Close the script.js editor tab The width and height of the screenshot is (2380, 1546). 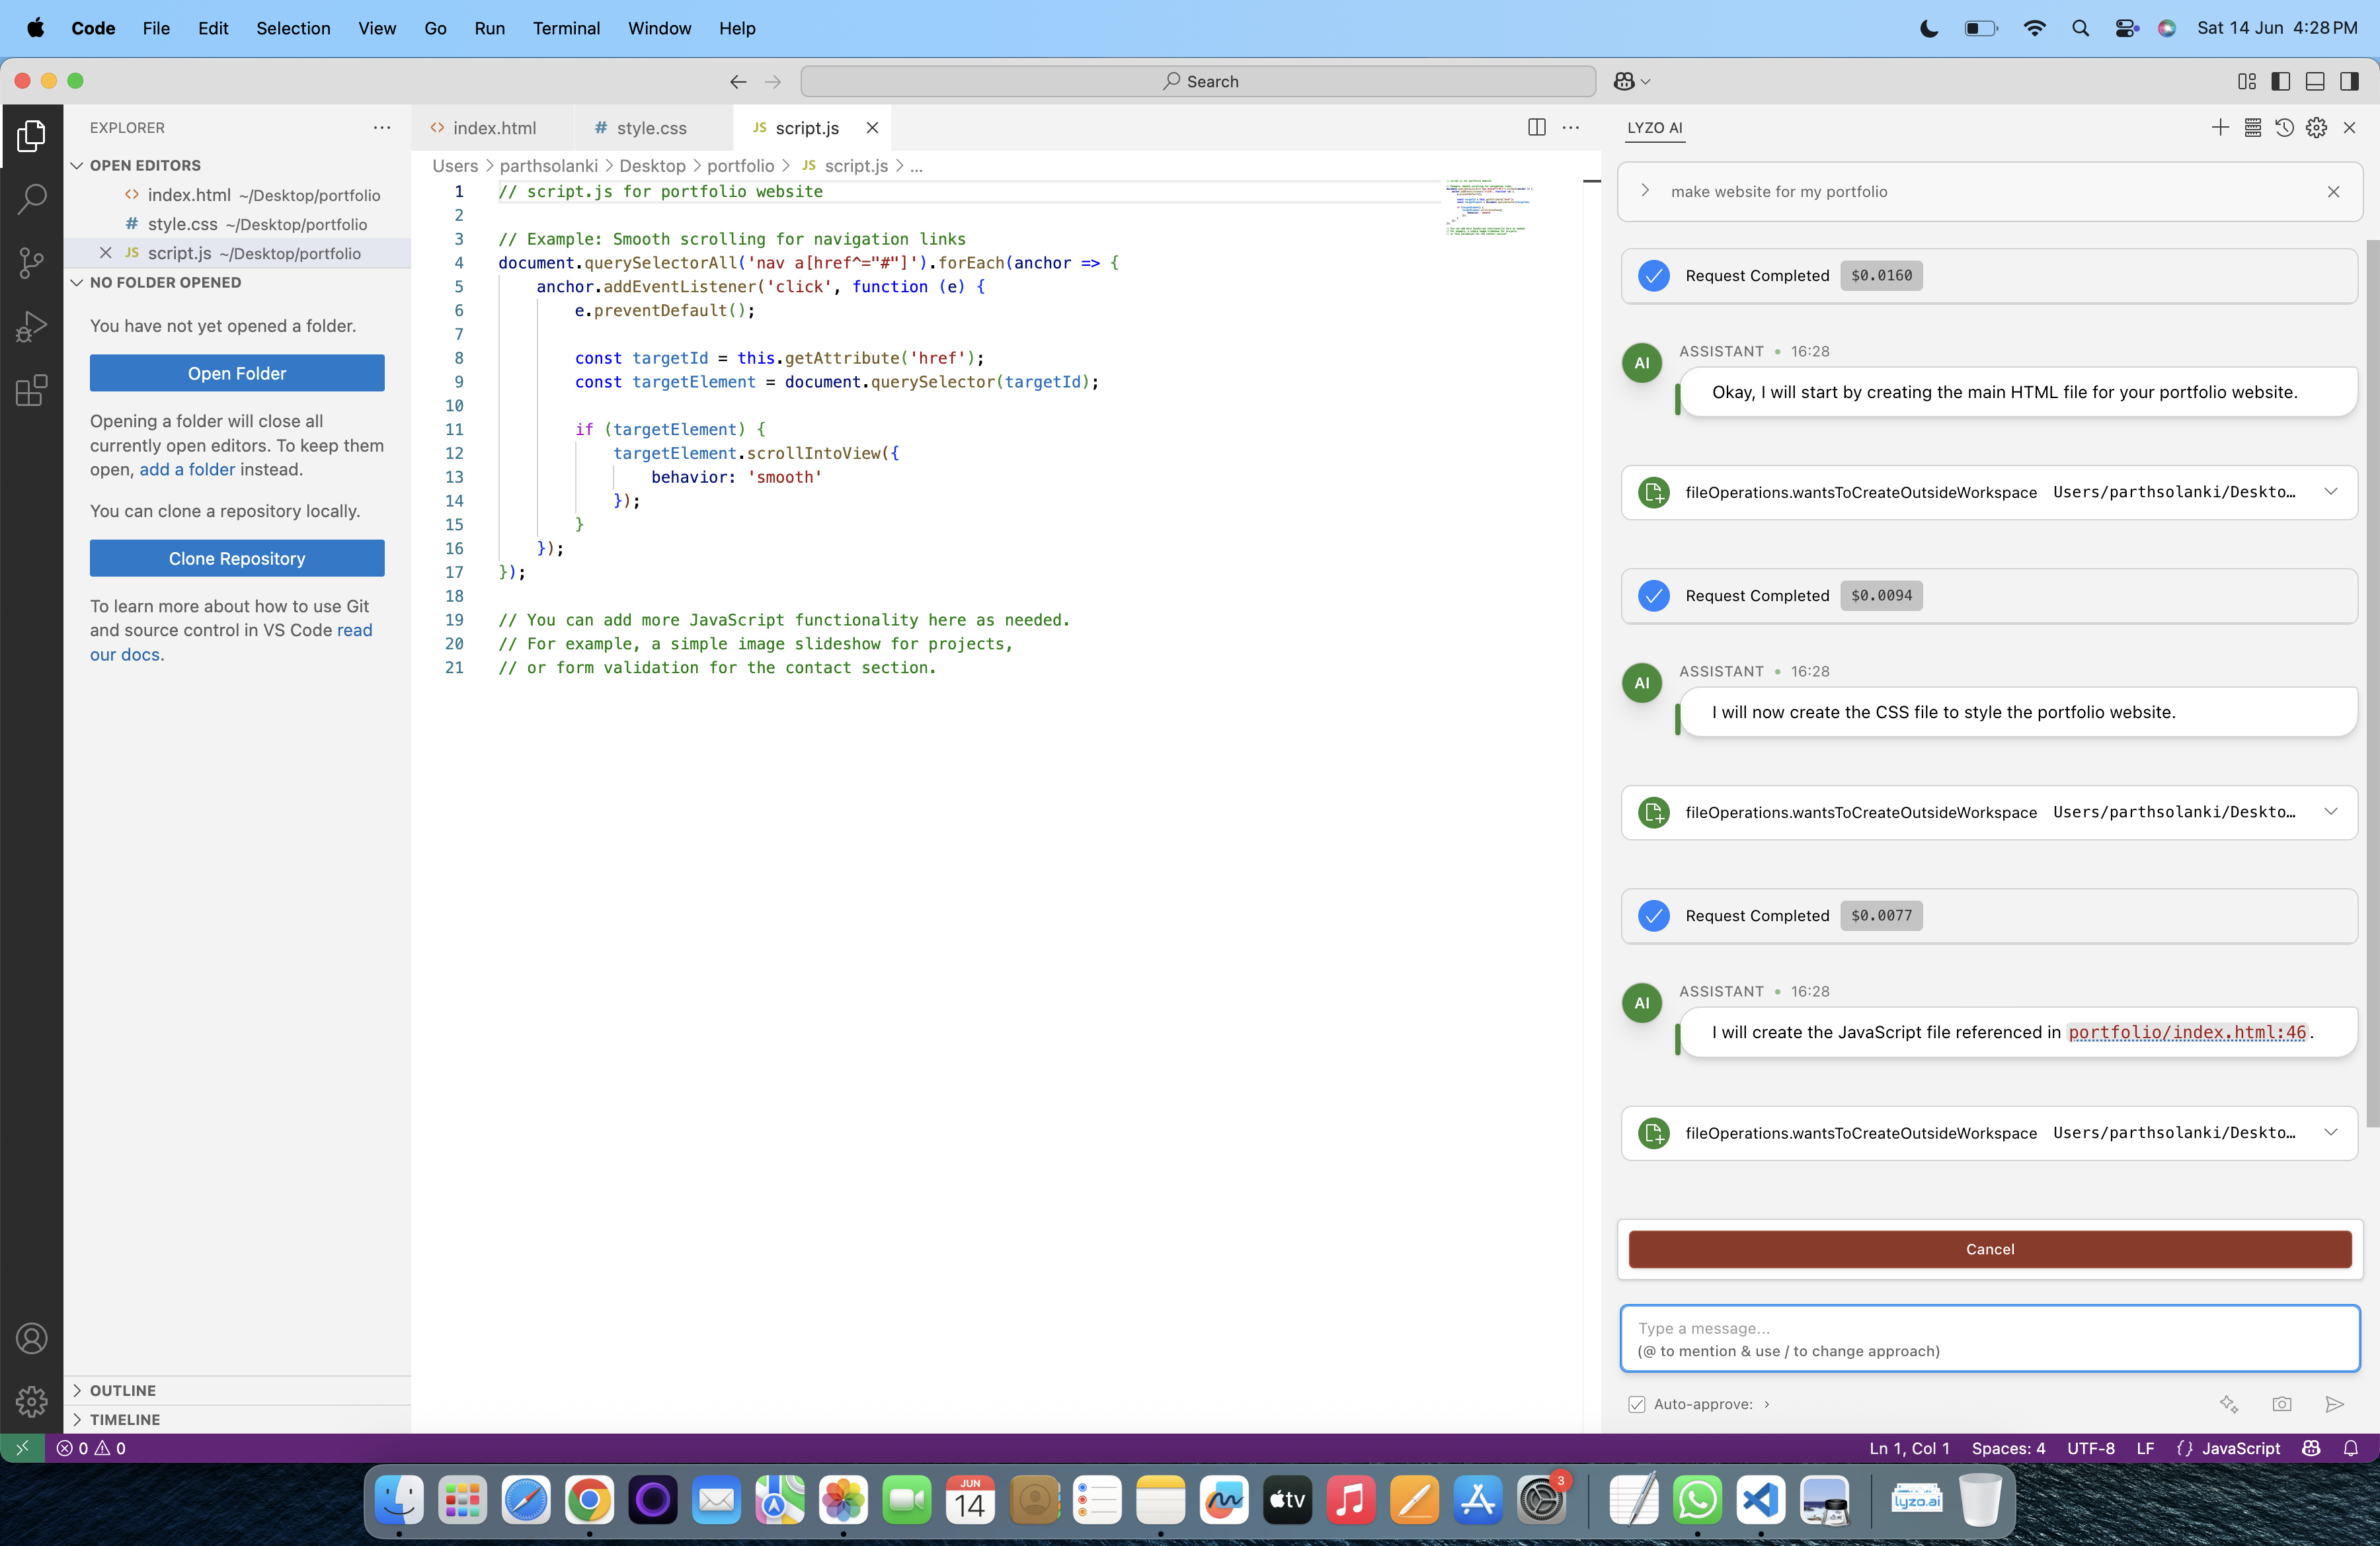872,127
